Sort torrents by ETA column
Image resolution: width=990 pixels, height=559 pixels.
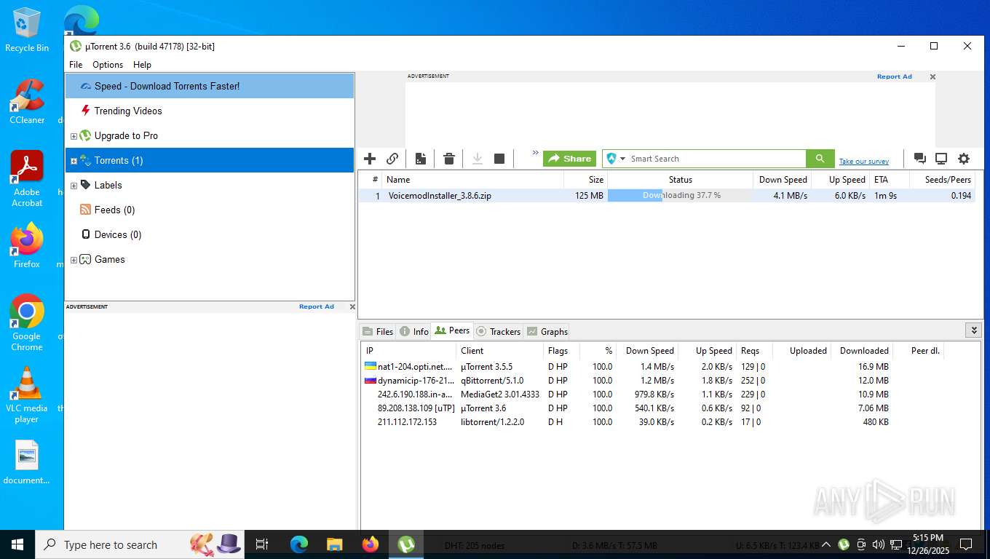pos(890,180)
